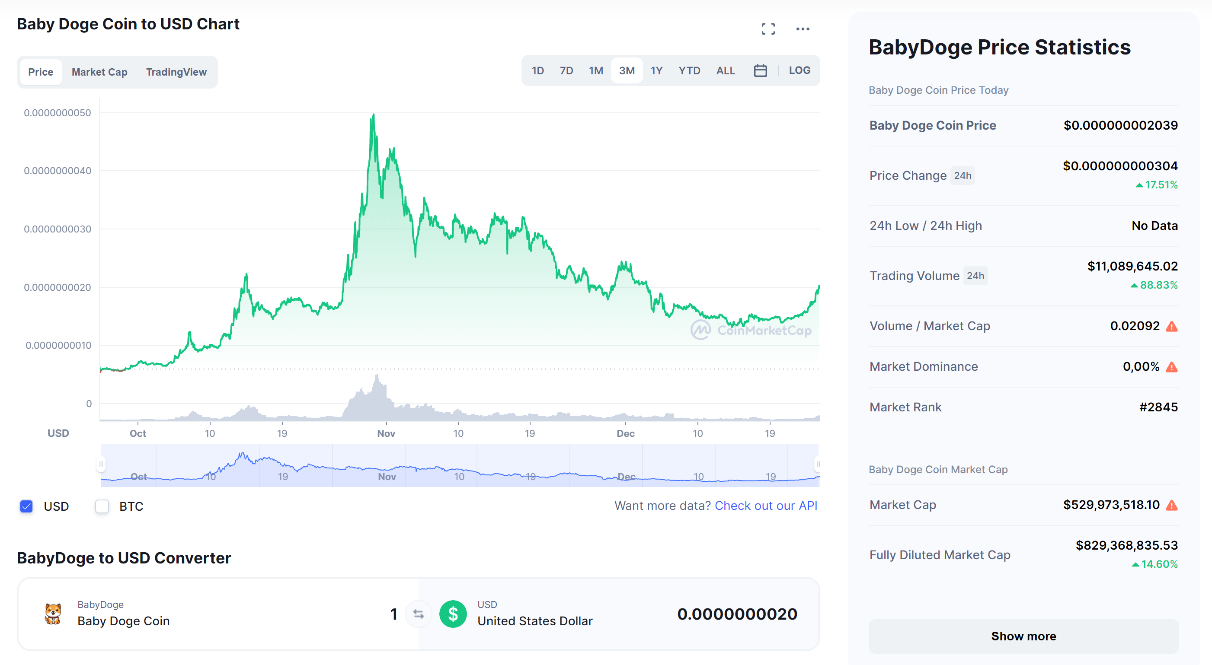Image resolution: width=1212 pixels, height=665 pixels.
Task: Uncheck the USD currency checkbox
Action: [26, 506]
